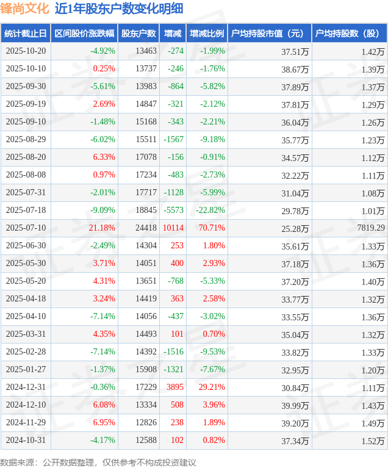This screenshot has width=388, height=468.
Task: Click the 2024-10-31 date cell
Action: pyautogui.click(x=26, y=441)
